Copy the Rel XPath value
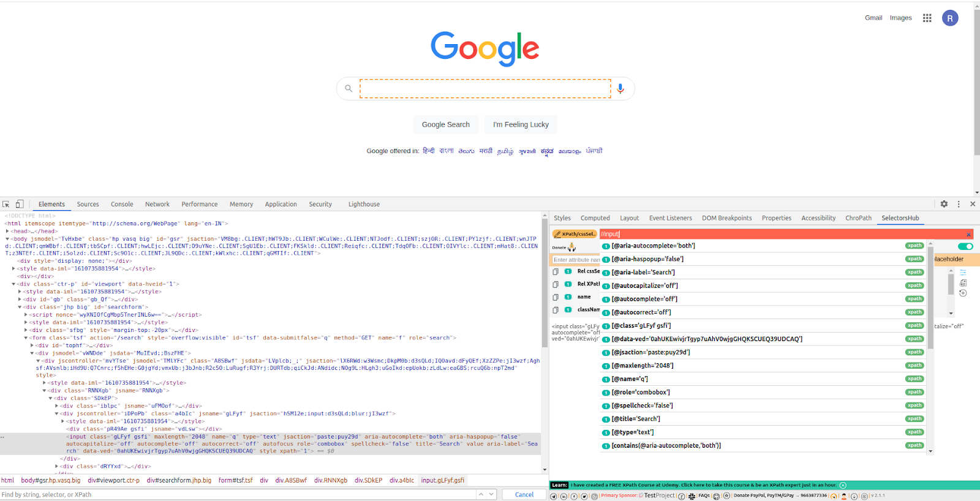Screen dimensions: 980x501 coord(556,284)
